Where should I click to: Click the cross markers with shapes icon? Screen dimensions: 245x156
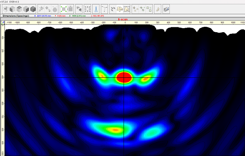143,9
